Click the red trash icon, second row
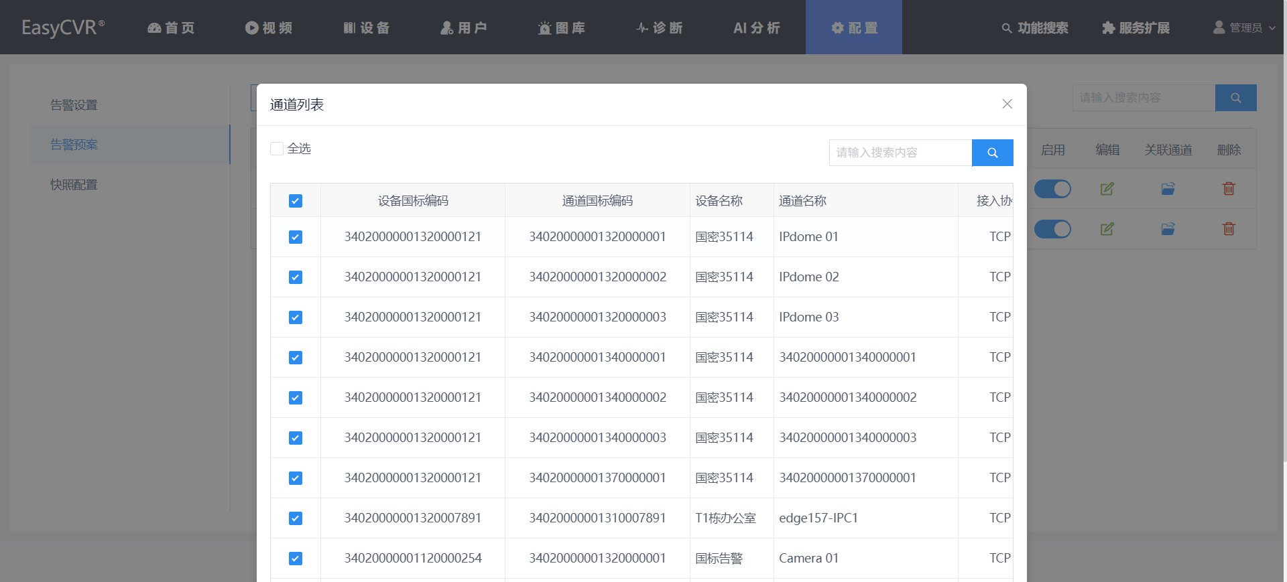 [x=1229, y=229]
